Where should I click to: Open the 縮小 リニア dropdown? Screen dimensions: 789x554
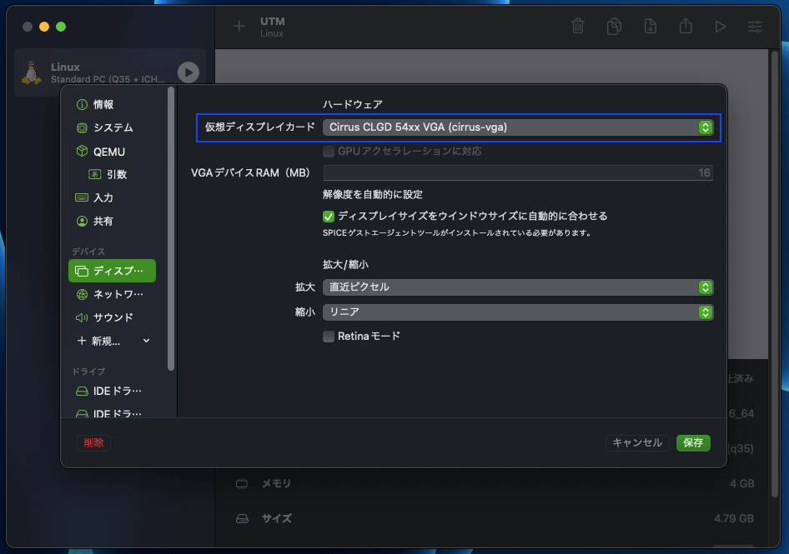(518, 312)
